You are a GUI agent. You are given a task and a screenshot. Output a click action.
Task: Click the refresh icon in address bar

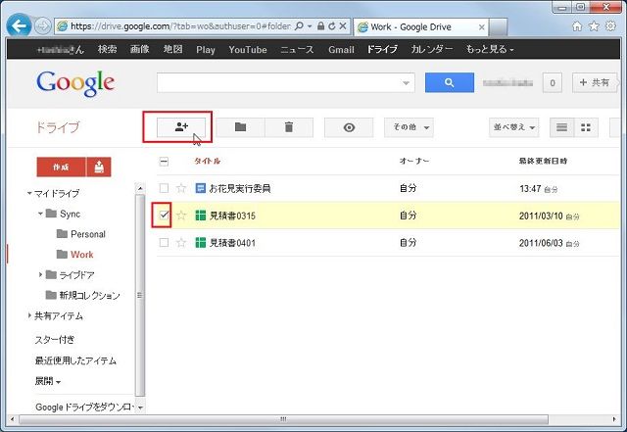tap(331, 26)
